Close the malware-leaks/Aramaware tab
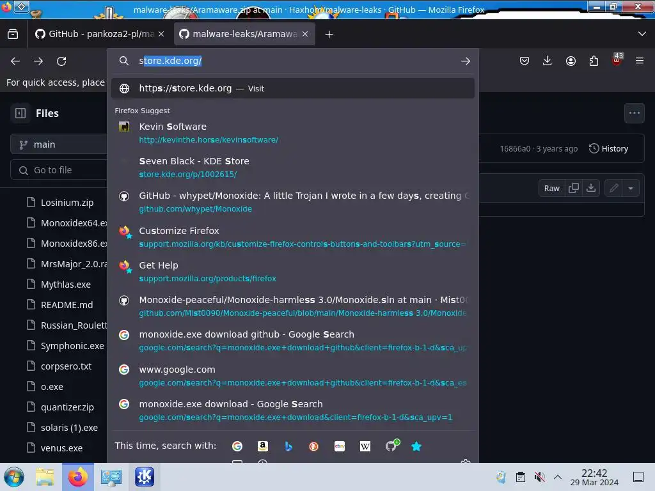The image size is (655, 491). click(305, 35)
